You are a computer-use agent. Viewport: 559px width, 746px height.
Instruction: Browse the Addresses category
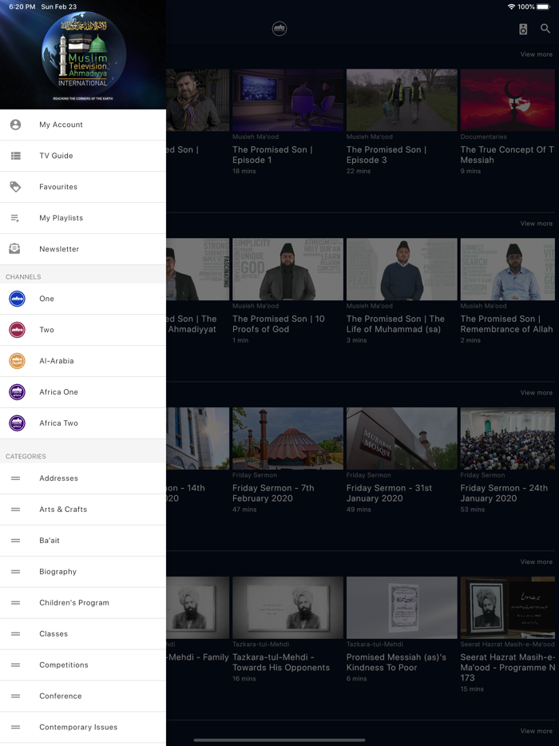(x=83, y=478)
